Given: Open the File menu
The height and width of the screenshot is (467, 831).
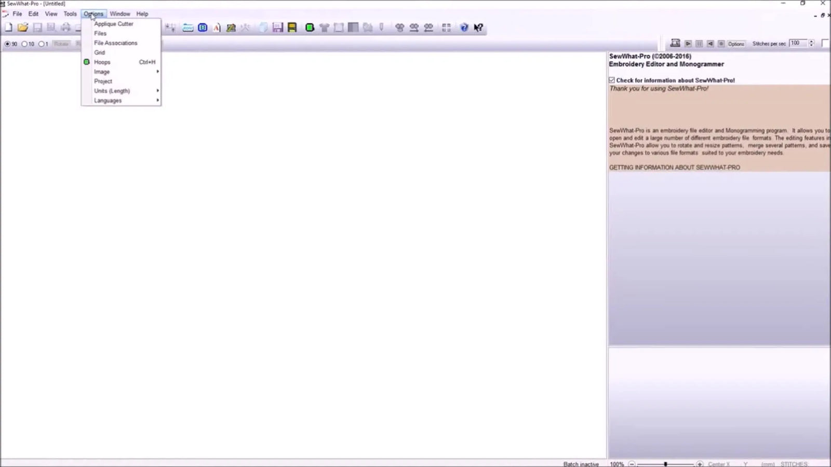Looking at the screenshot, I should 17,14.
